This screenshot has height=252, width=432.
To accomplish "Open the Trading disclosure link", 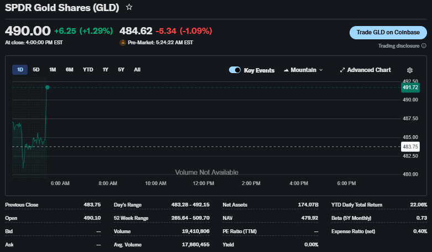I will [x=398, y=46].
